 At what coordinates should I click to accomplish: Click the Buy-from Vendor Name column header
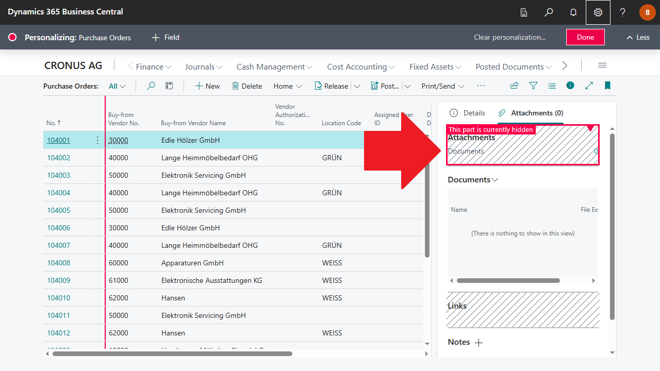coord(193,123)
